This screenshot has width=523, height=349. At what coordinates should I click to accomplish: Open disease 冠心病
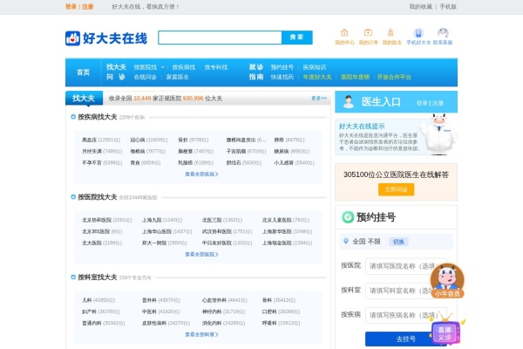[x=138, y=140]
